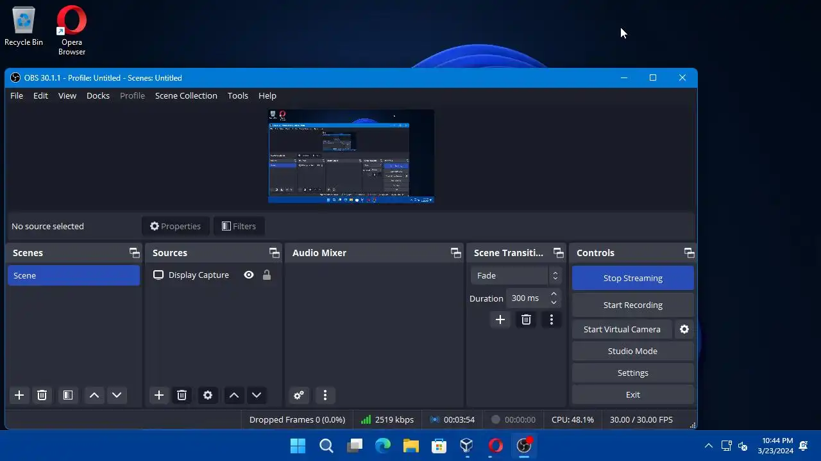Undock the Audio Mixer panel
The image size is (821, 461).
tap(455, 253)
